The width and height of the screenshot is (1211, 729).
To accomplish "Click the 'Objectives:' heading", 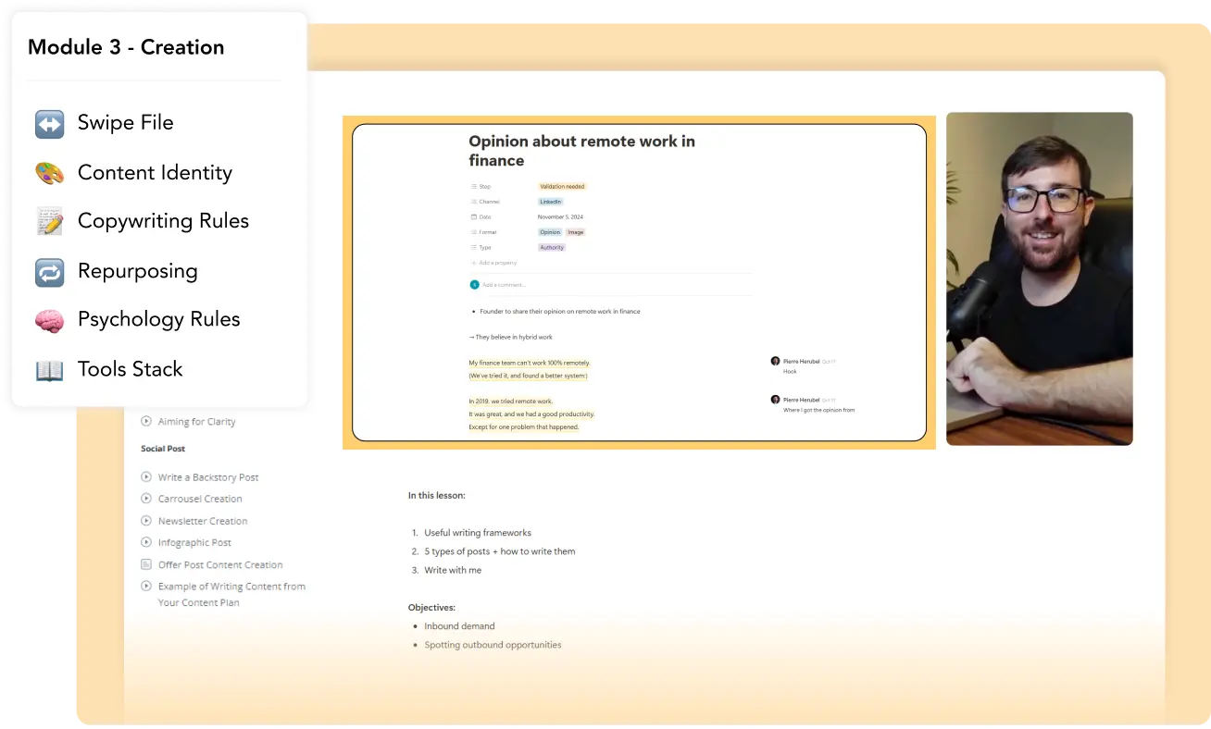I will [x=431, y=608].
